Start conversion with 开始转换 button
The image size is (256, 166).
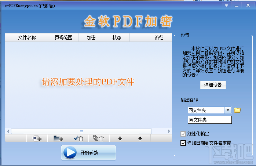click(x=89, y=152)
